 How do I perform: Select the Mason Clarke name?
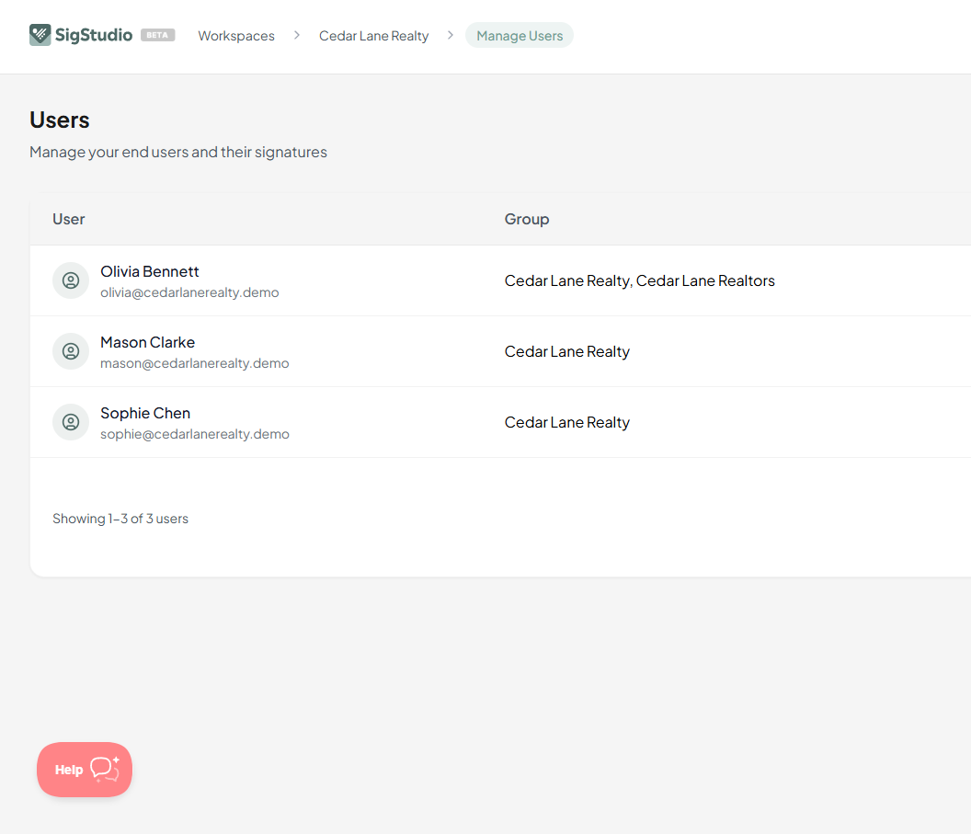pos(147,342)
